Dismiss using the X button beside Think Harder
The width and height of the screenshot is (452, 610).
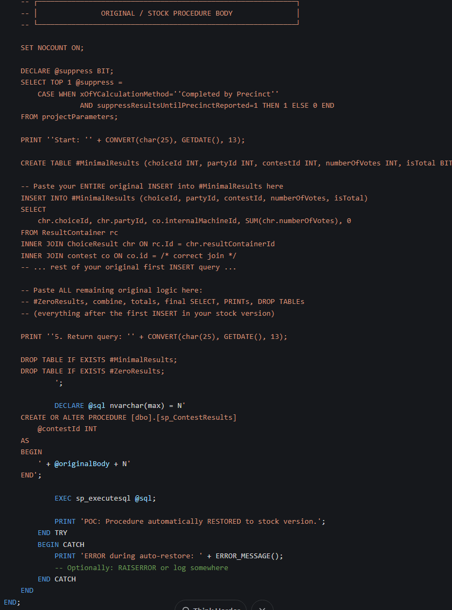pyautogui.click(x=262, y=606)
